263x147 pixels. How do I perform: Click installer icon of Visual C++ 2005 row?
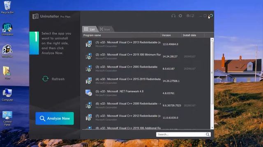click(89, 68)
